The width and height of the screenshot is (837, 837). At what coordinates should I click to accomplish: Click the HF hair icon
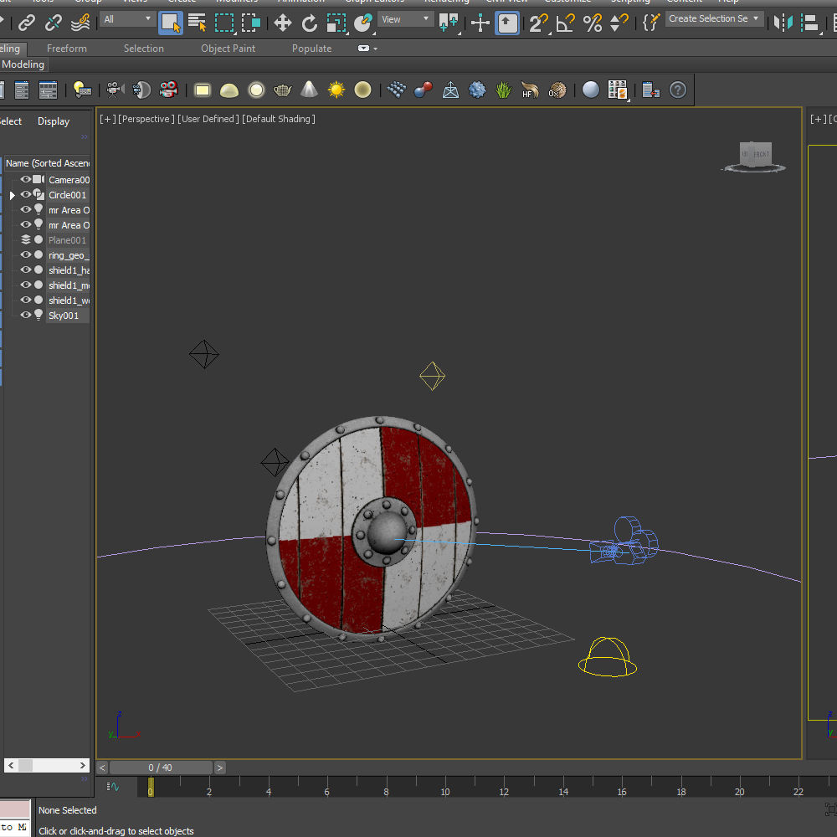click(x=530, y=90)
